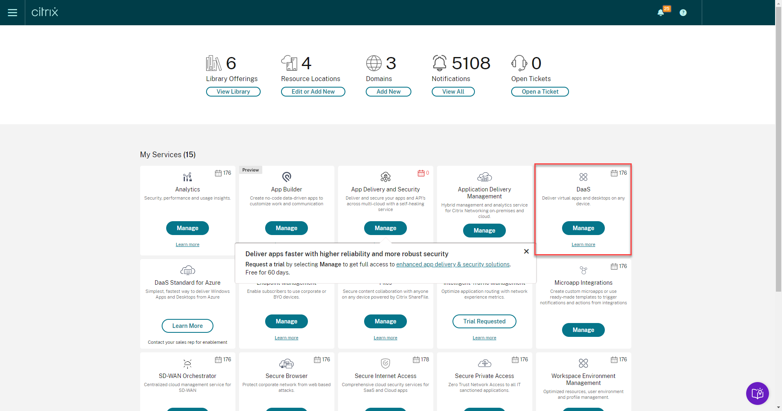782x411 pixels.
Task: Click the Library Offerings books icon
Action: [213, 63]
